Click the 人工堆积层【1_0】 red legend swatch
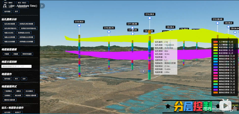This screenshot has width=239, height=114. [x=215, y=42]
